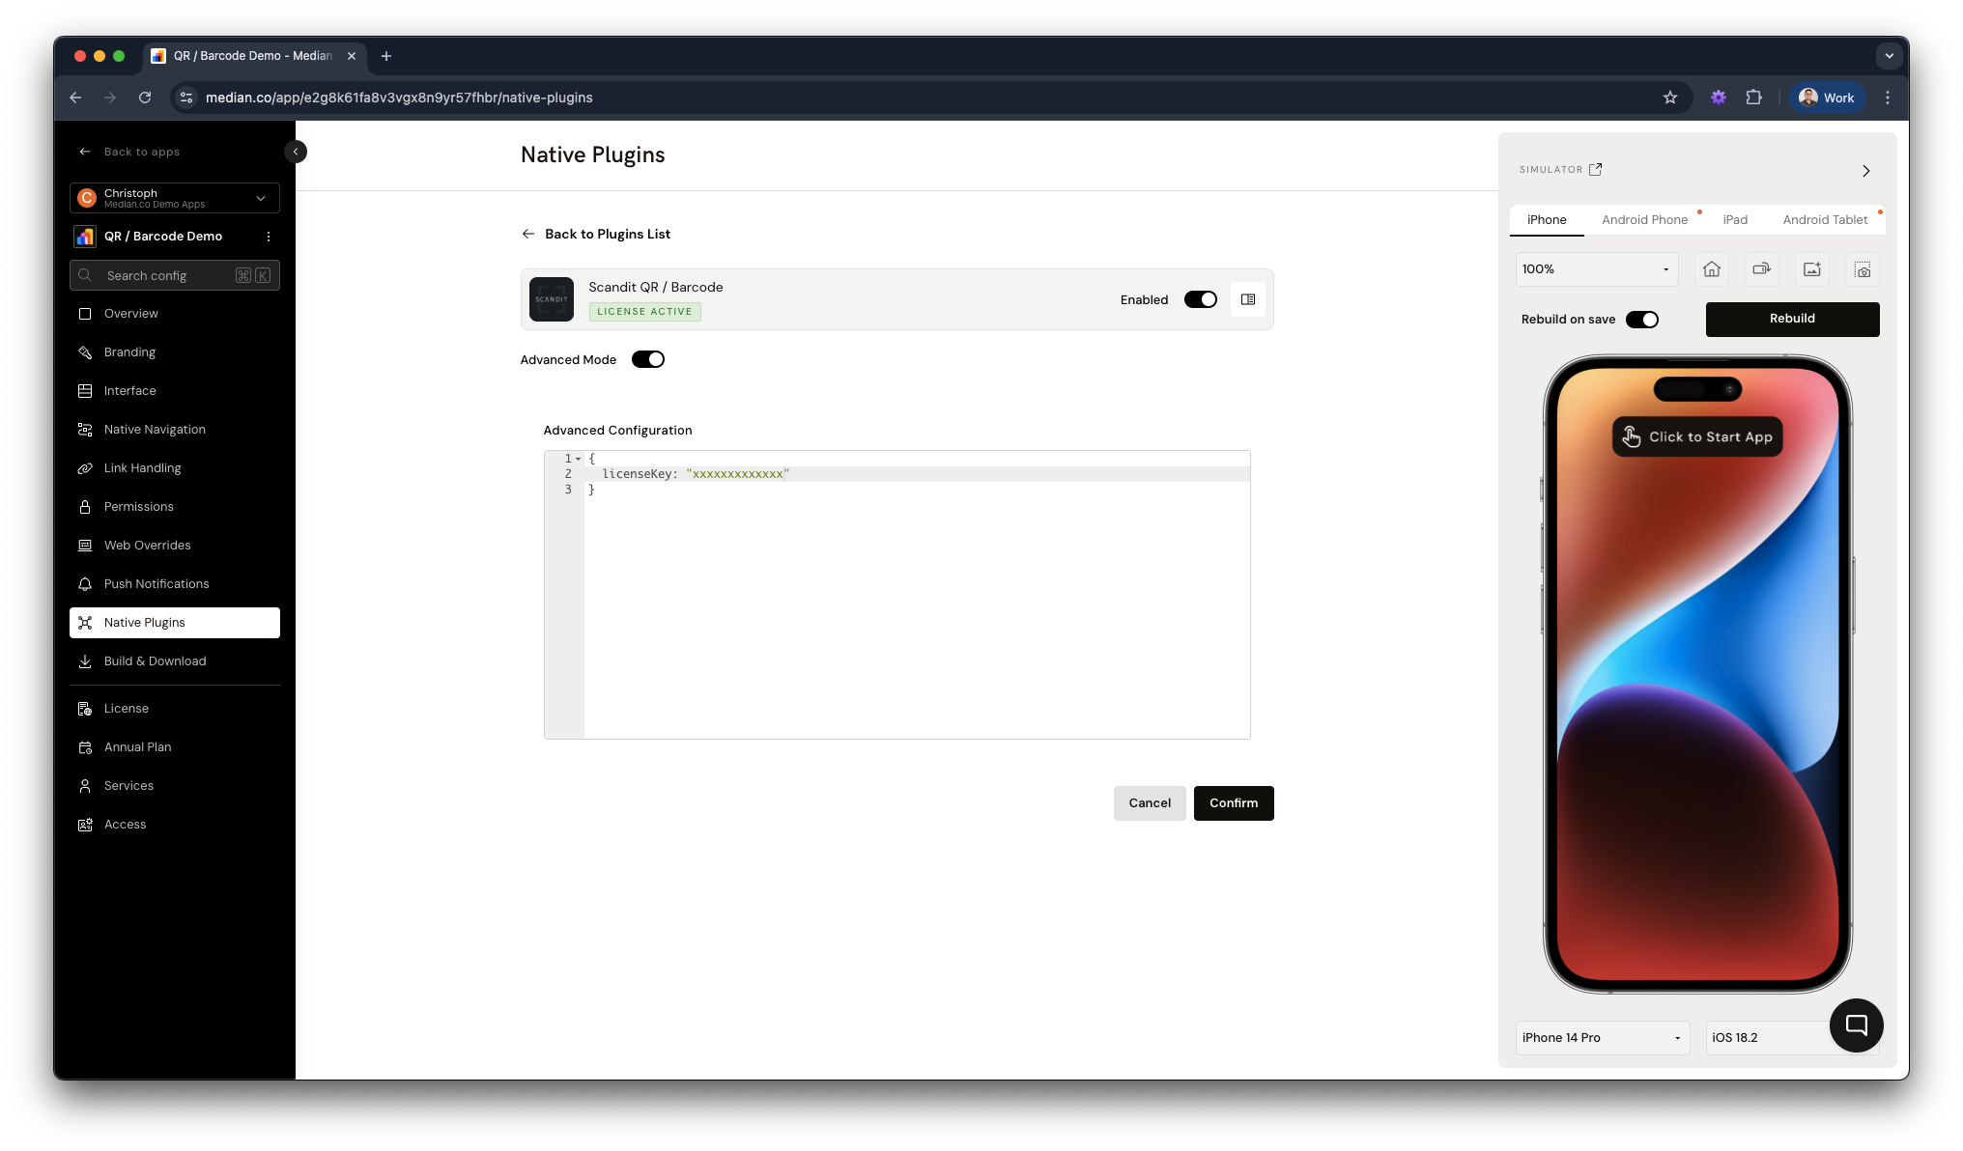The height and width of the screenshot is (1151, 1963).
Task: Click to Start App on the simulator
Action: point(1697,436)
